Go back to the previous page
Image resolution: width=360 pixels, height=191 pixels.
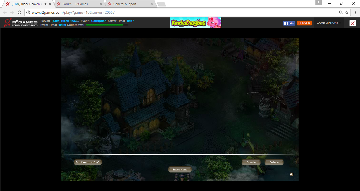tap(5, 12)
